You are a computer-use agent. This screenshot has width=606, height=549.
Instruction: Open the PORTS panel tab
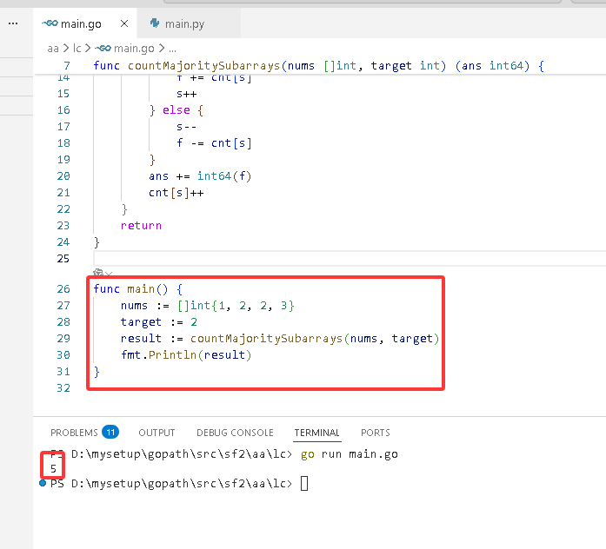click(376, 433)
